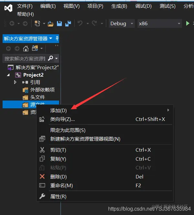
Task: Open the search options dropdown arrow
Action: [x=56, y=59]
